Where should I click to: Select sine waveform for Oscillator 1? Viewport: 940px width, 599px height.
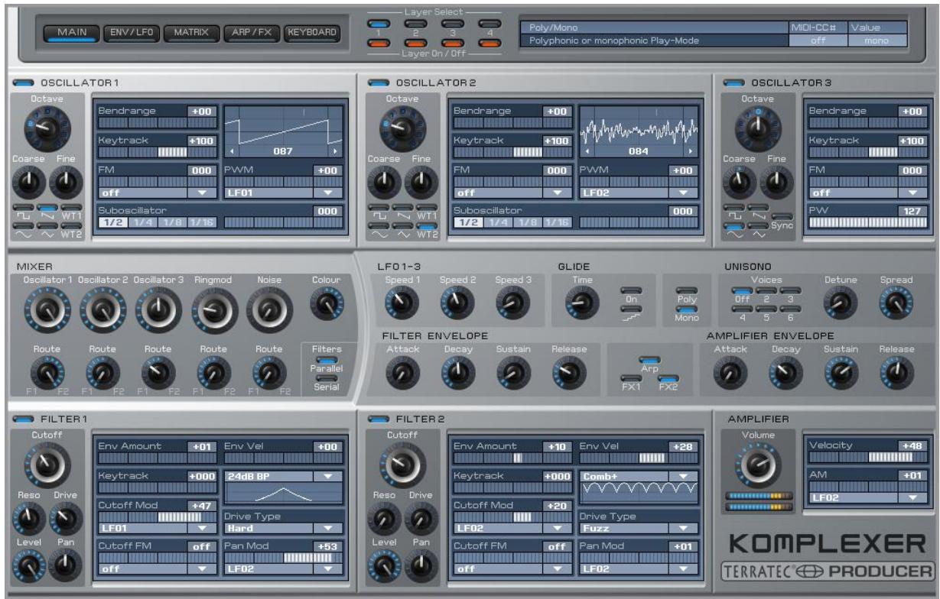[x=24, y=227]
